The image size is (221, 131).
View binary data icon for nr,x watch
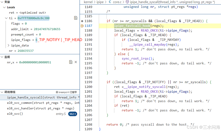pyautogui.click(x=71, y=62)
